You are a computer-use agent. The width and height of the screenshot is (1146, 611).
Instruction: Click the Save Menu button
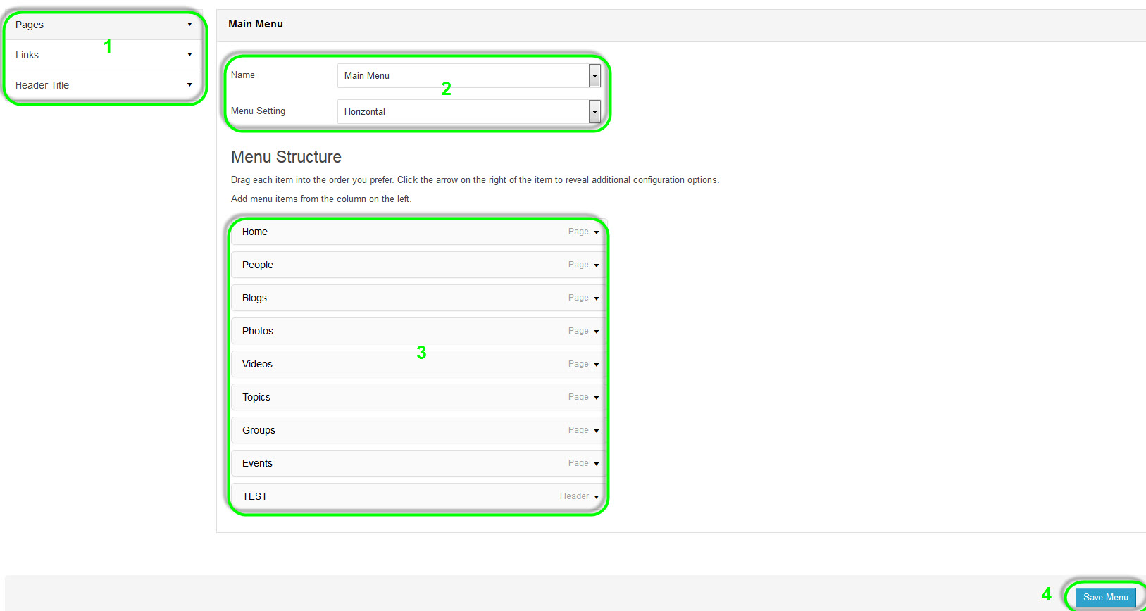point(1105,597)
